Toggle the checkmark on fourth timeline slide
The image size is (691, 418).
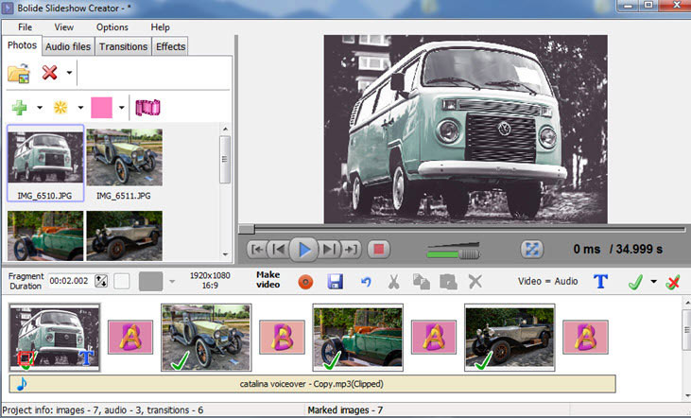click(483, 358)
